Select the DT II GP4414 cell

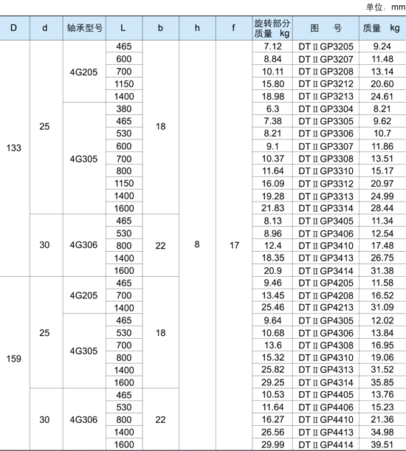tap(326, 444)
